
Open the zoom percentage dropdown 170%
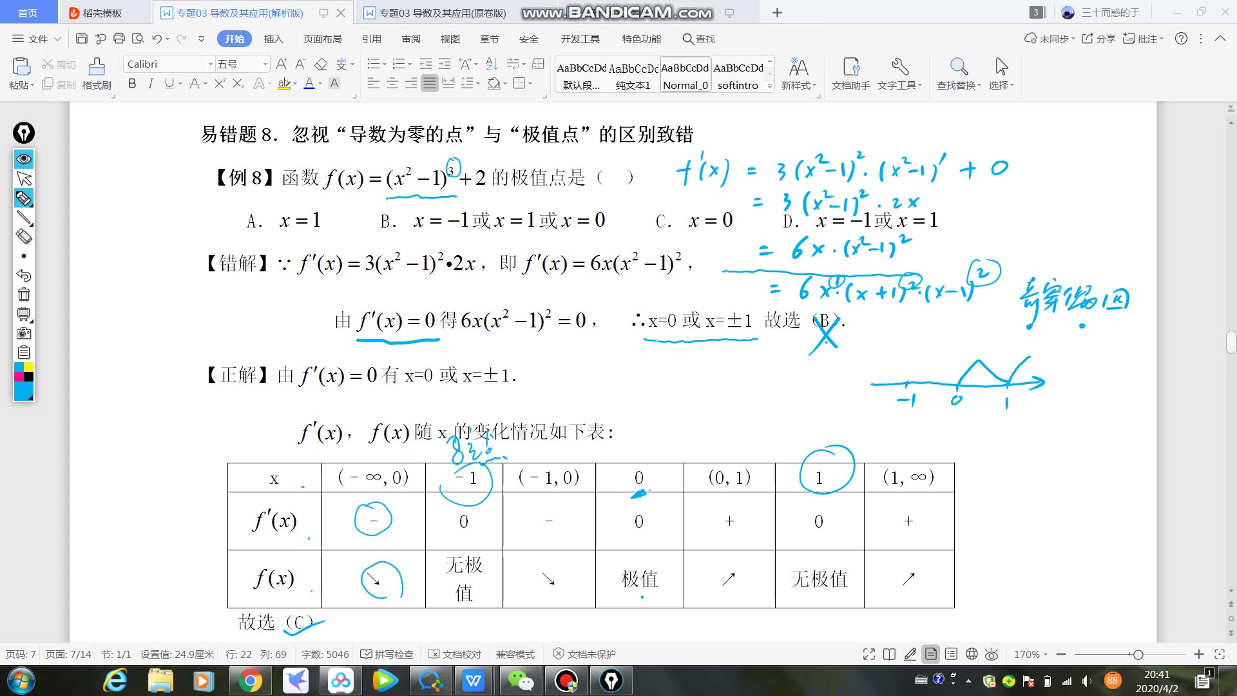pyautogui.click(x=1031, y=654)
